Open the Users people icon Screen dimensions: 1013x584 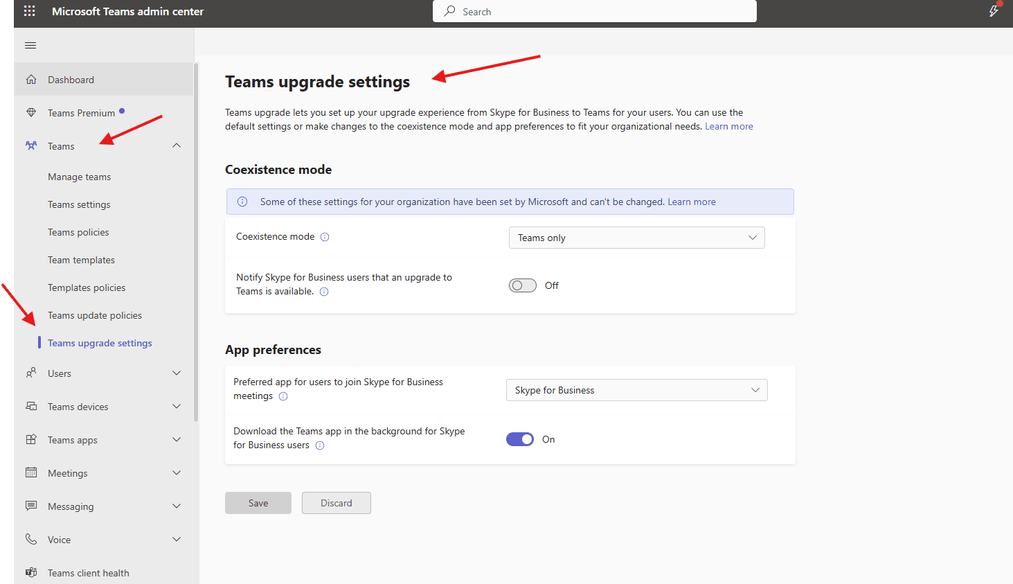pos(30,373)
